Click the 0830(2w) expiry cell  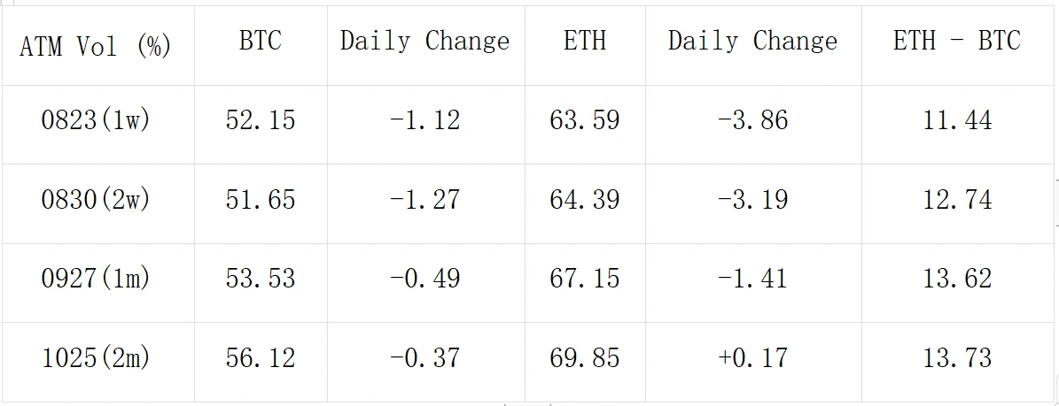pyautogui.click(x=96, y=199)
